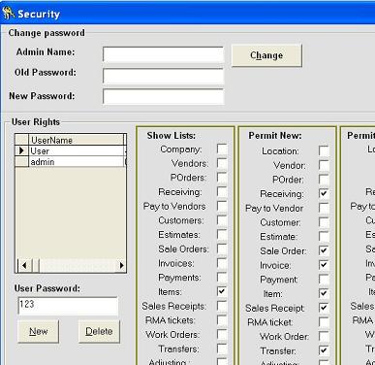Toggle Show Lists Transfers checkbox
This screenshot has width=375, height=365.
(x=222, y=348)
